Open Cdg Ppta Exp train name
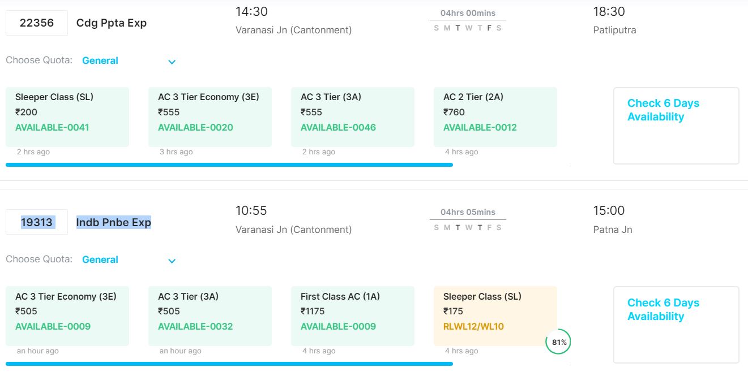Viewport: 748px width, 376px height. (112, 23)
